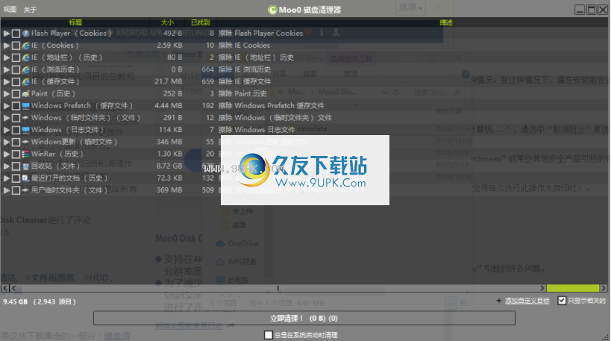Screen dimensions: 611x341
Task: Click the 擦除 IE Cookies description
Action: (244, 46)
